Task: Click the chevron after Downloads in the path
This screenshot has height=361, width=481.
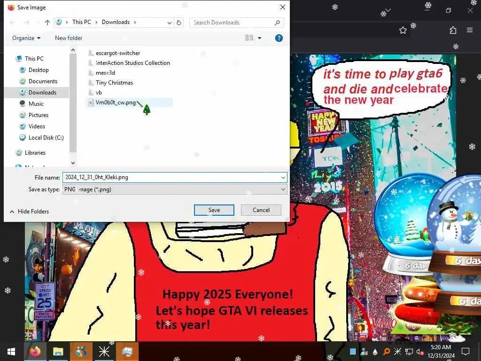Action: tap(135, 22)
